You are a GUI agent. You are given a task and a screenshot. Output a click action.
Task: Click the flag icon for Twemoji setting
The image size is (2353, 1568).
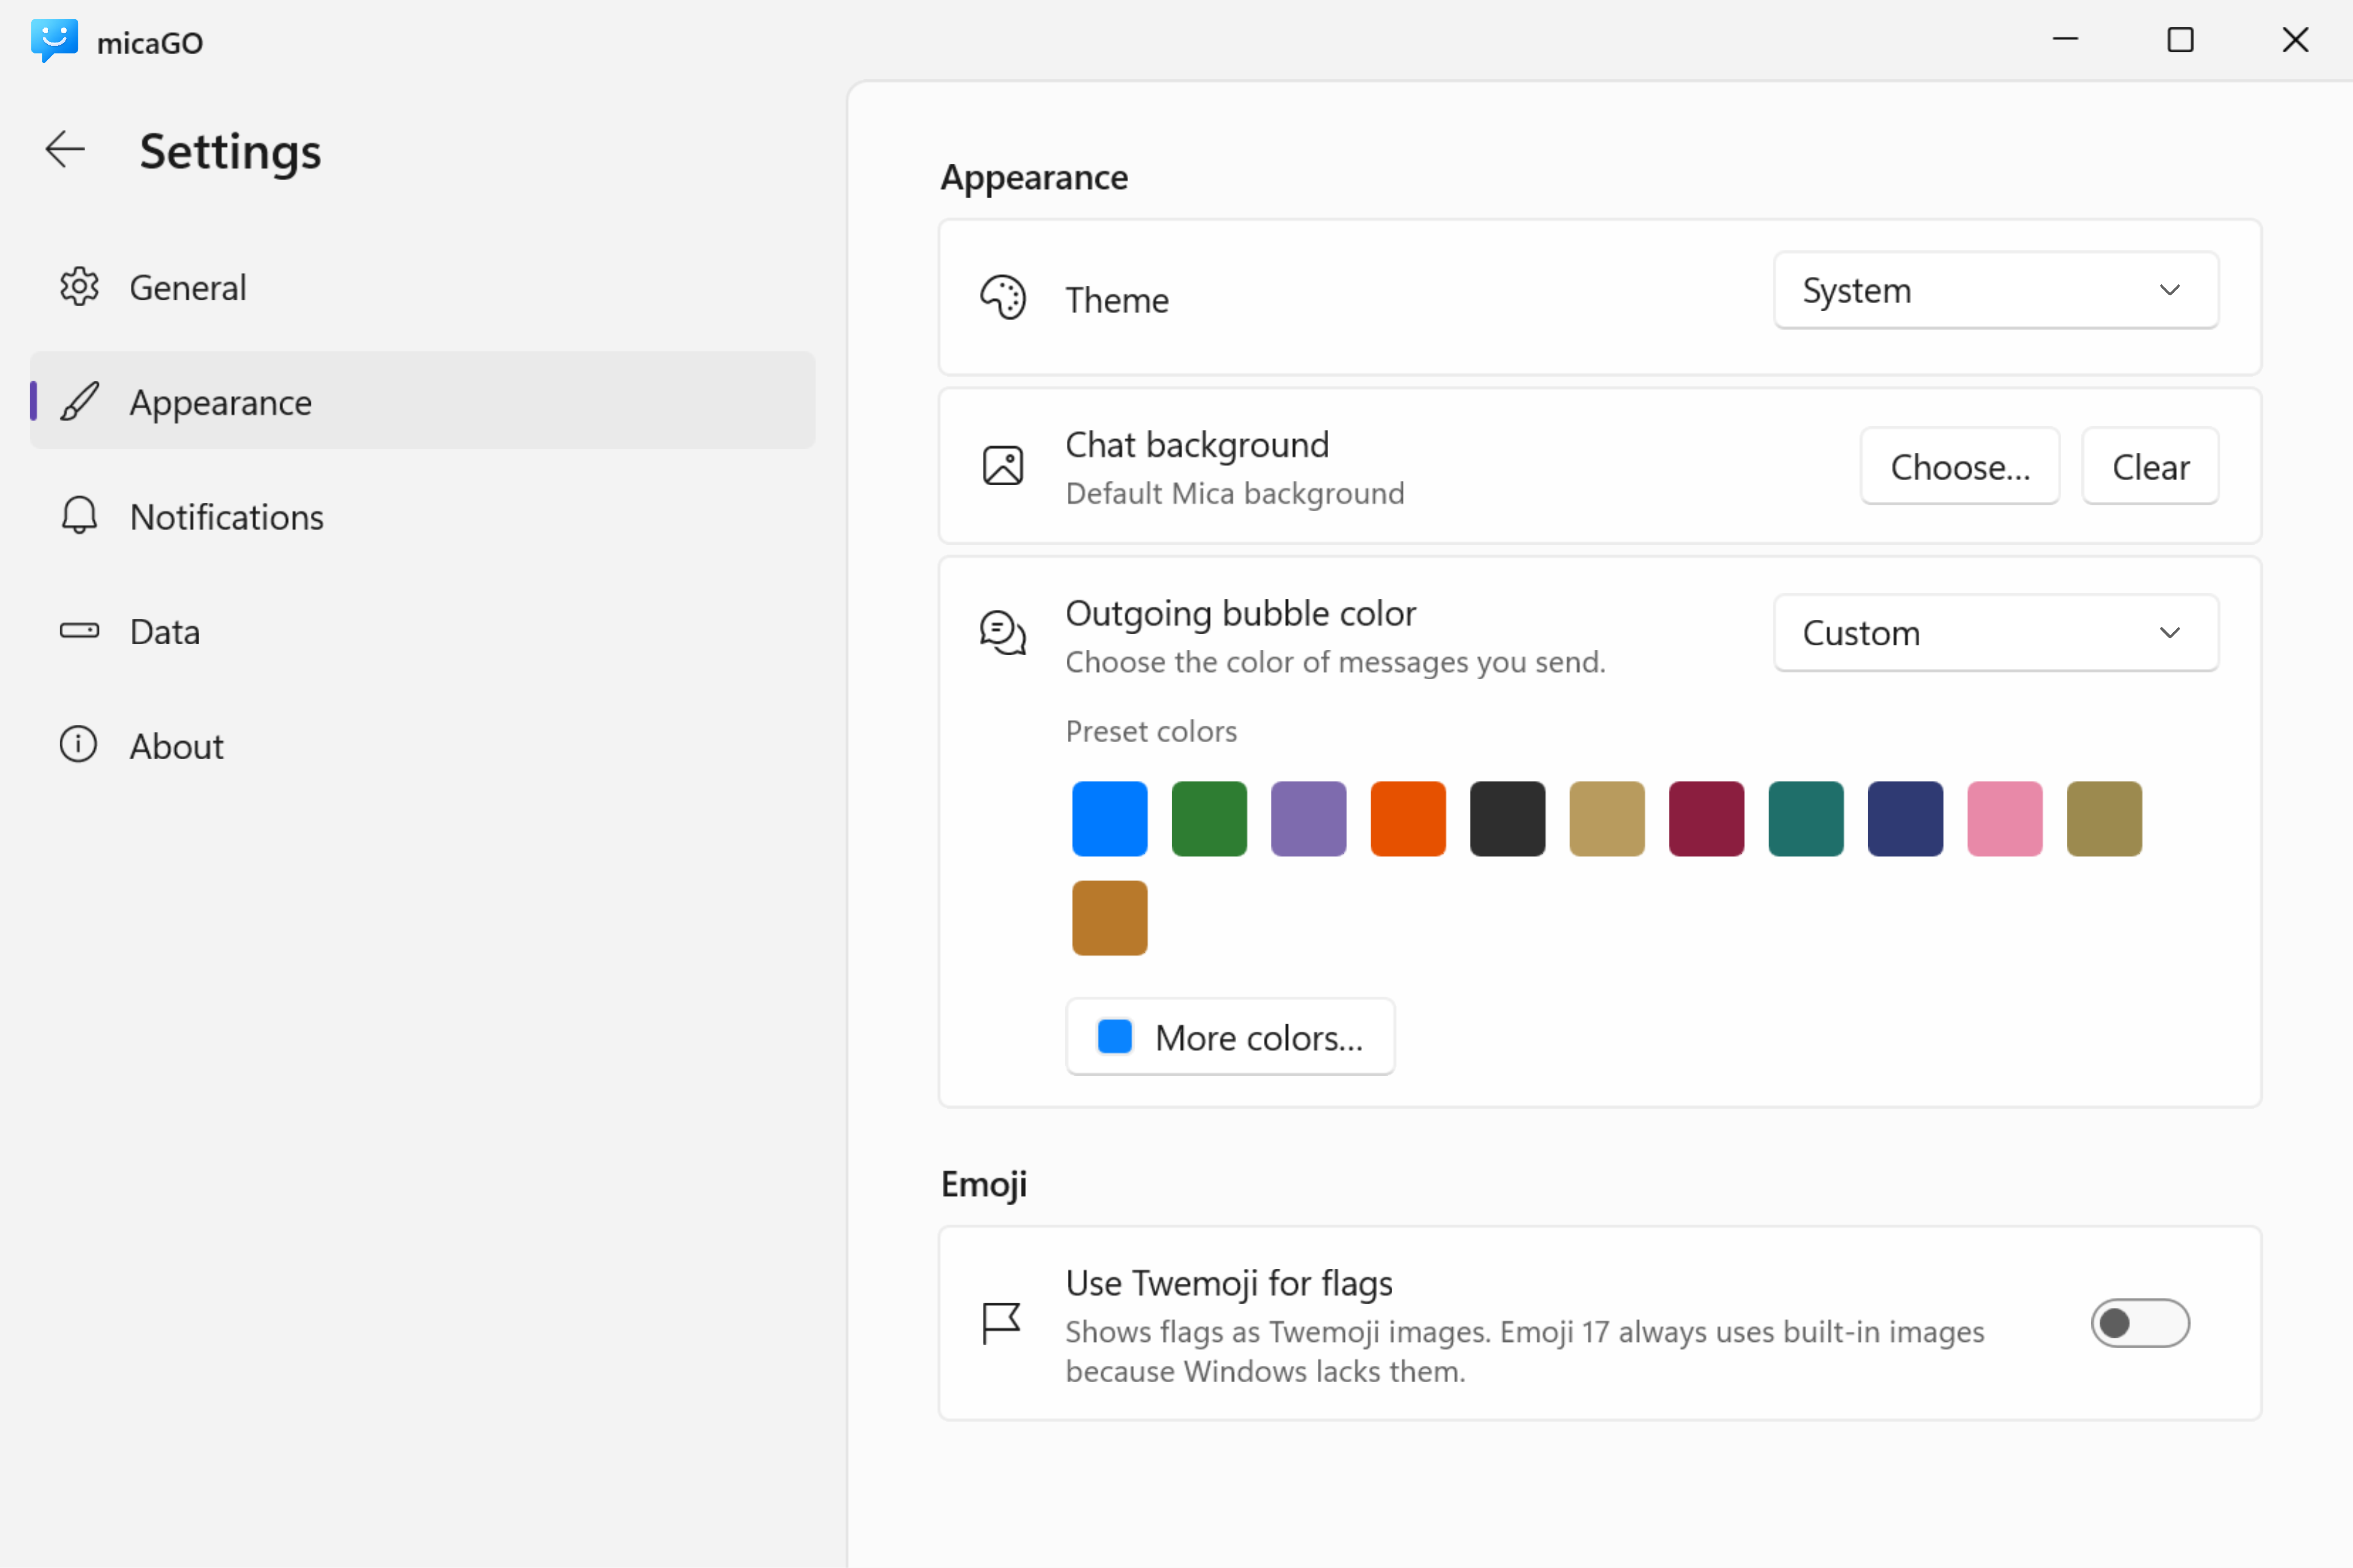click(1000, 1323)
